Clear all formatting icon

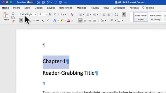pos(72,14)
